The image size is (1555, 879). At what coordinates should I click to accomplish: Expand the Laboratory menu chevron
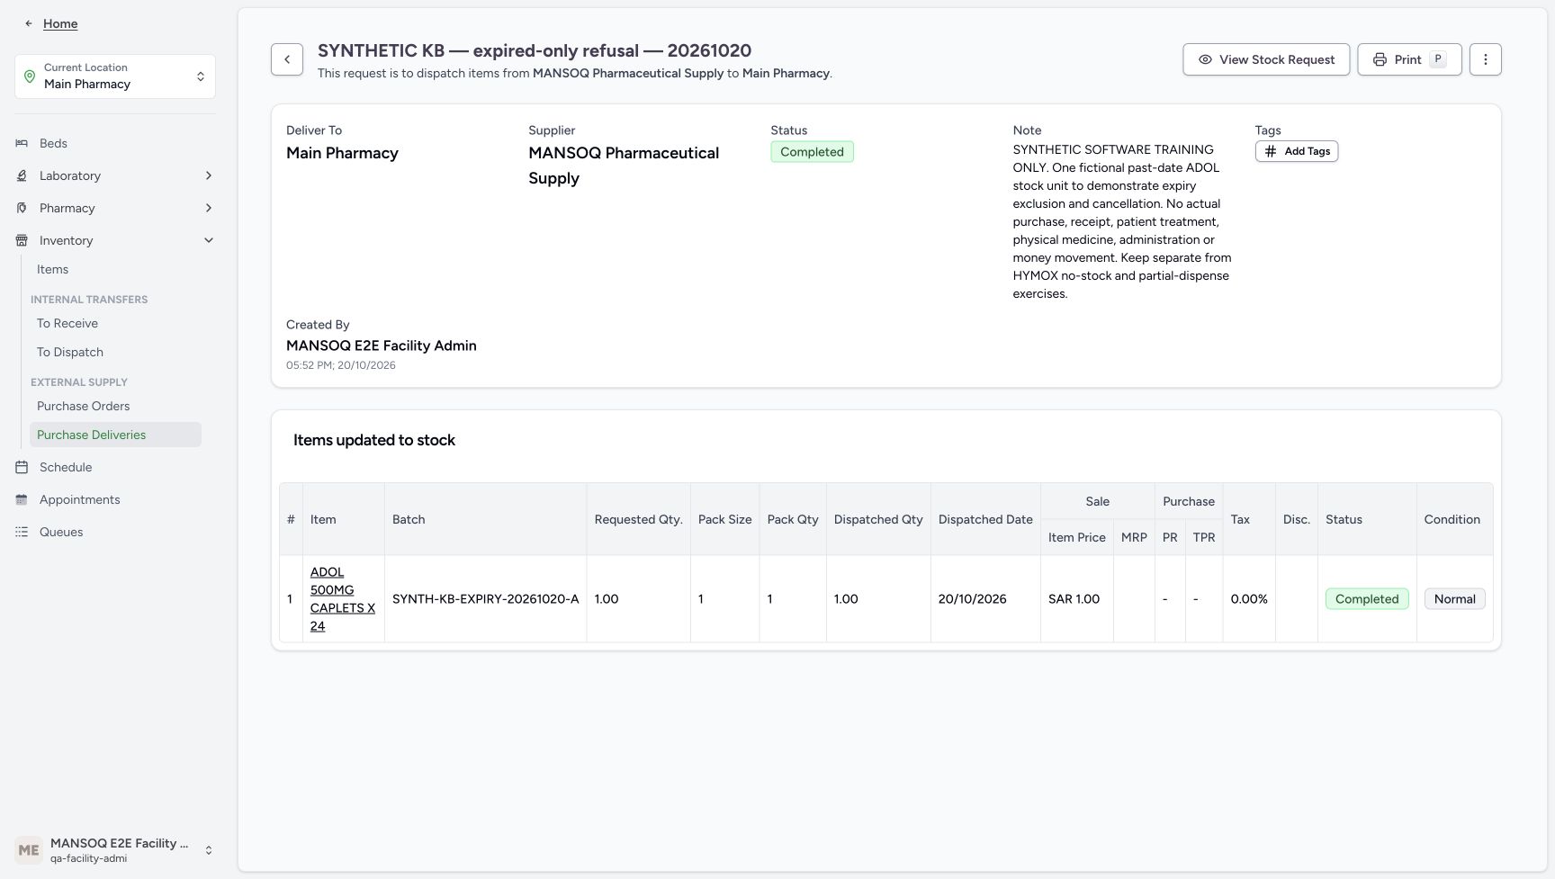pos(209,175)
